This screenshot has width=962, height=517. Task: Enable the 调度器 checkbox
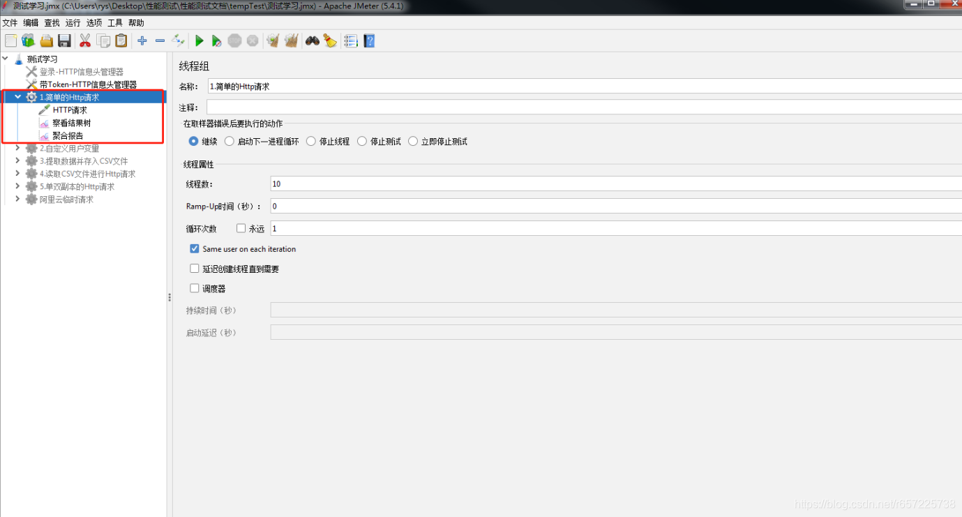pos(195,288)
